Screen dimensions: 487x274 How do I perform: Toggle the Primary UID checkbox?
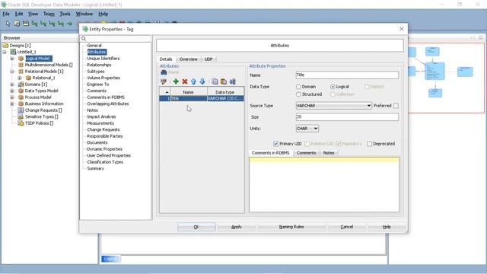(x=275, y=144)
